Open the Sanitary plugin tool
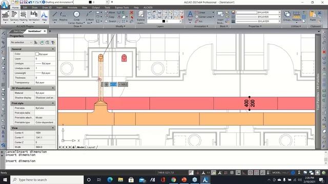Viewport: 328px width, 184px height. pyautogui.click(x=14, y=16)
